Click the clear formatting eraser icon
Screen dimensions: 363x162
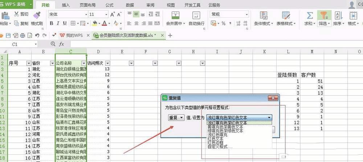116,23
